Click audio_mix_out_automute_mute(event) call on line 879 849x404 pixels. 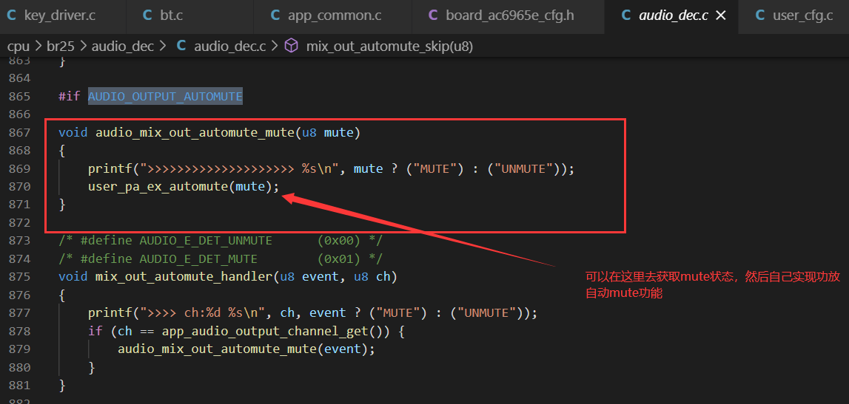click(246, 349)
